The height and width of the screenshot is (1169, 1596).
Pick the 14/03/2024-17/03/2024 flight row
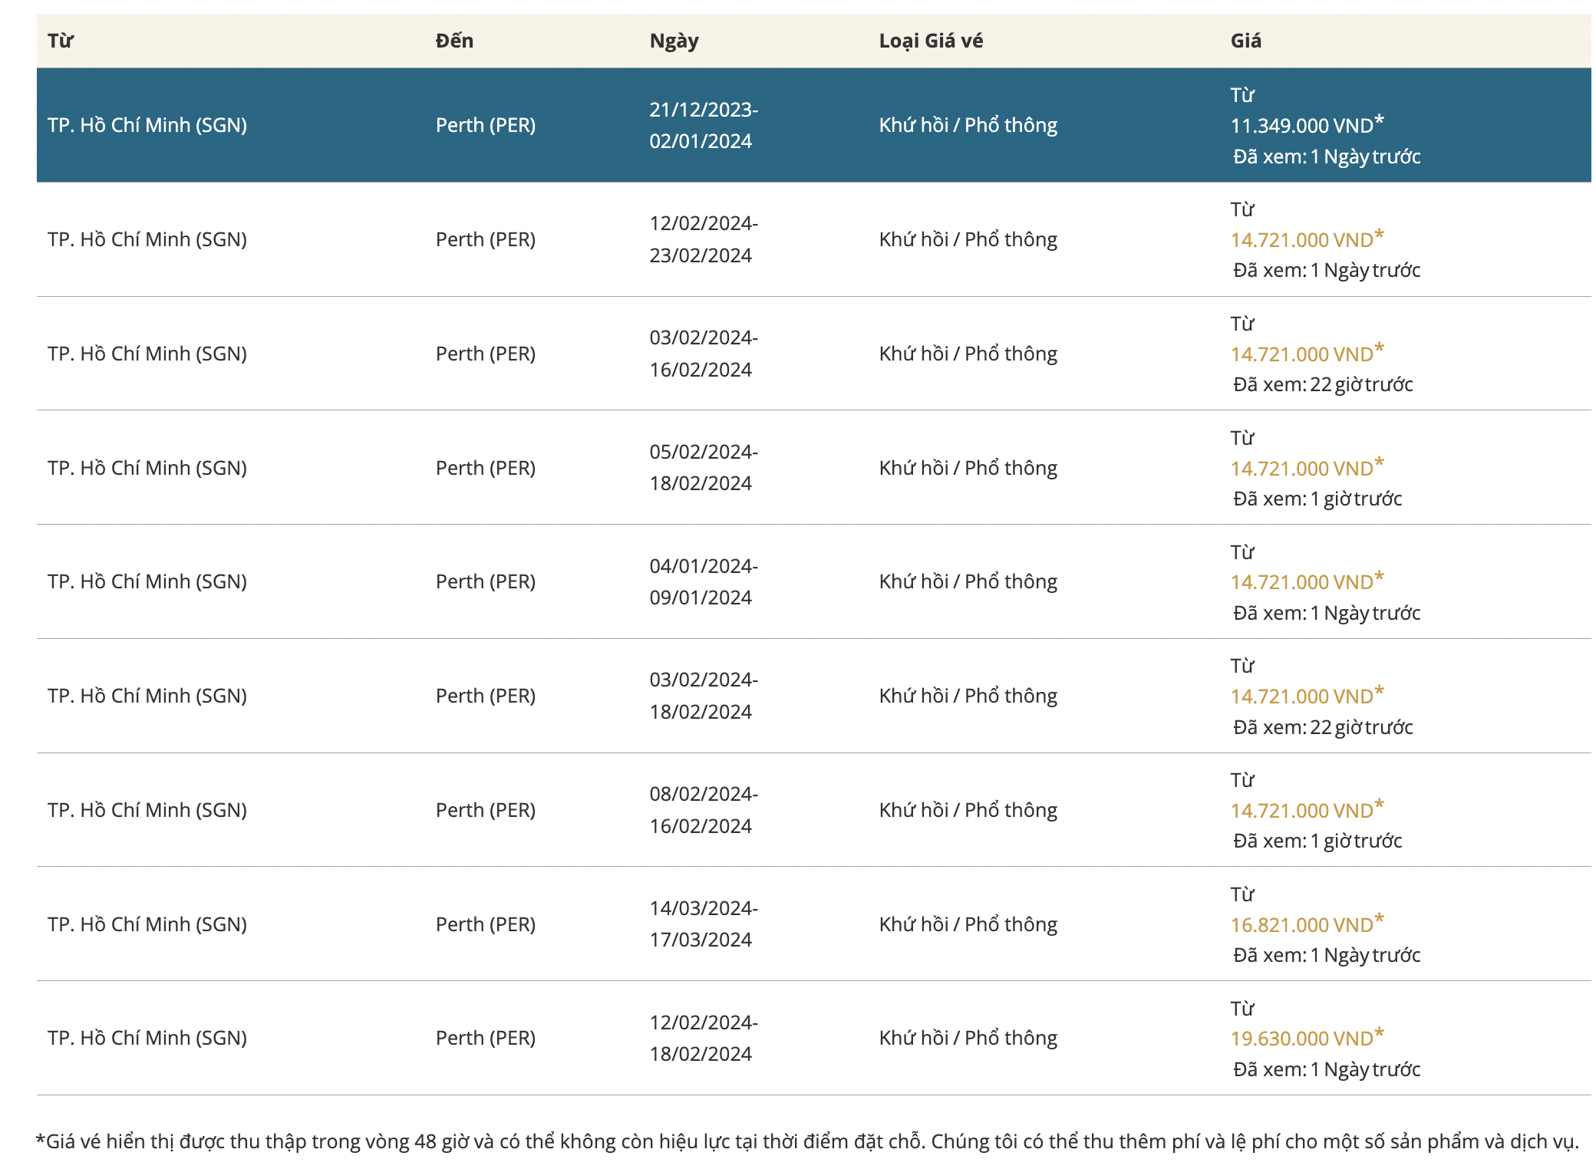(703, 924)
